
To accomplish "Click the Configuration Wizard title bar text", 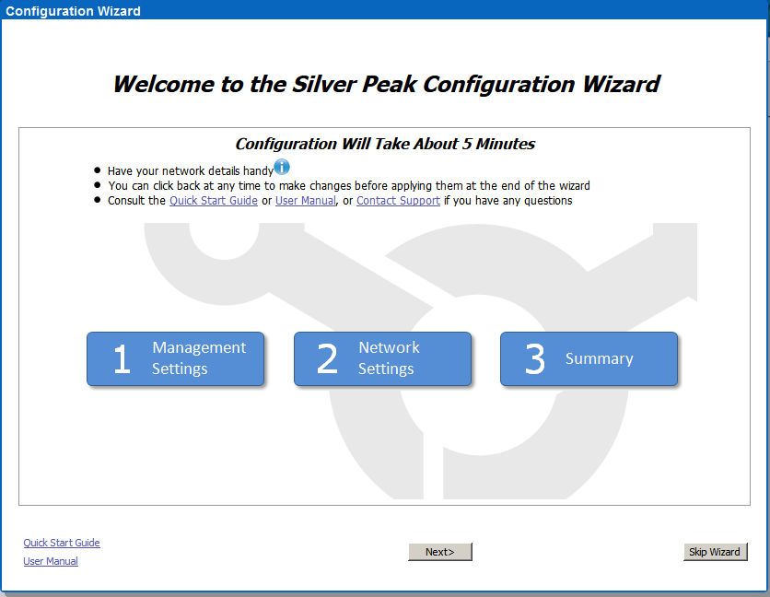I will (73, 11).
